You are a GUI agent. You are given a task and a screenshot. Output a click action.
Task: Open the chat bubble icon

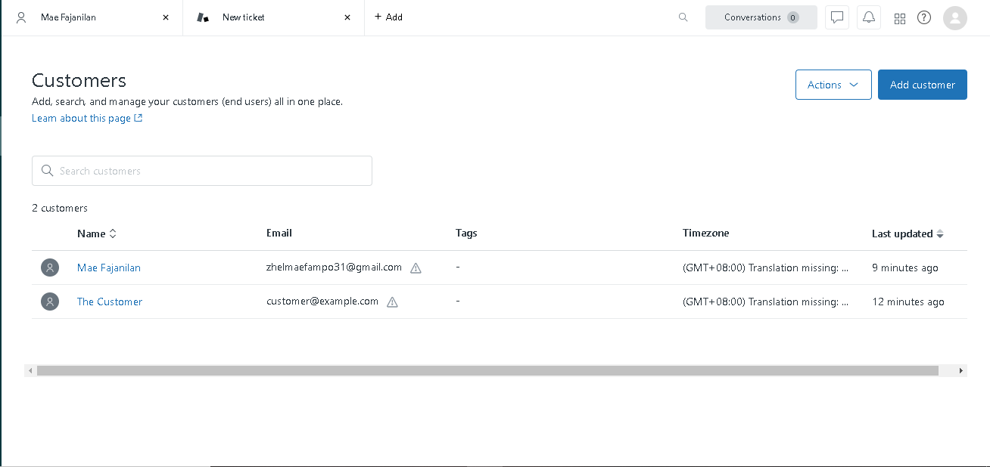click(x=836, y=17)
